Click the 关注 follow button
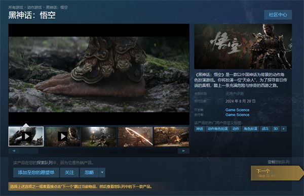Image resolution: width=304 pixels, height=196 pixels. click(69, 172)
